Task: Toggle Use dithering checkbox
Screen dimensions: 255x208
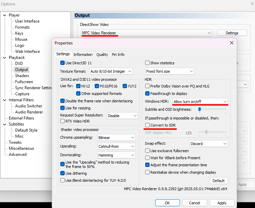Action: [62, 173]
